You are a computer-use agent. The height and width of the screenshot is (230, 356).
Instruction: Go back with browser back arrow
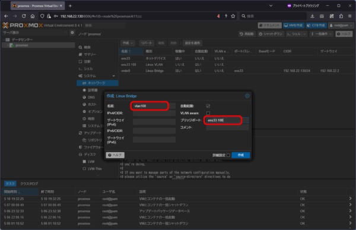pos(6,16)
